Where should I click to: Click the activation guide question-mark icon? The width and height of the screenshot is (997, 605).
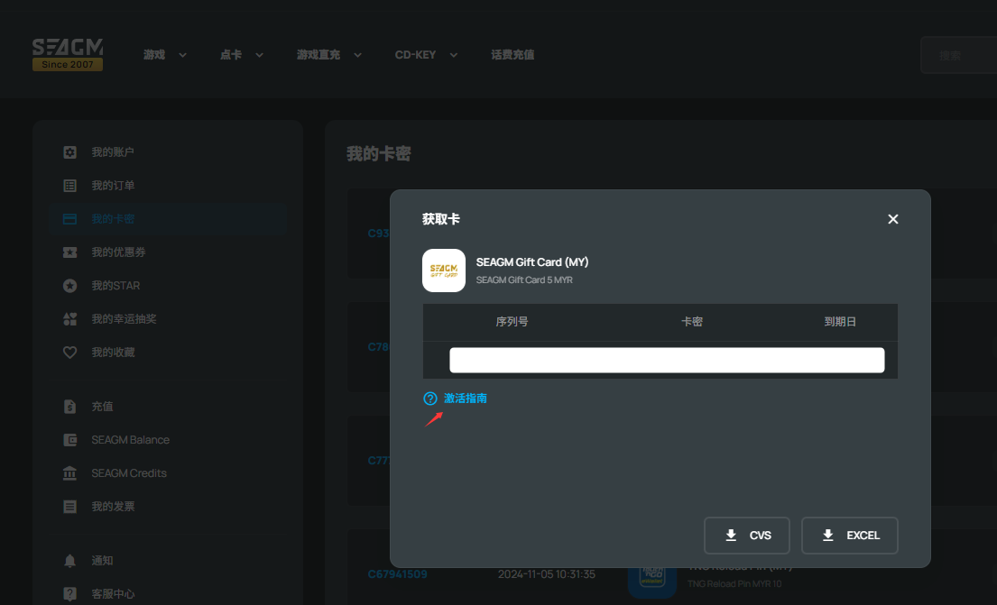coord(430,399)
